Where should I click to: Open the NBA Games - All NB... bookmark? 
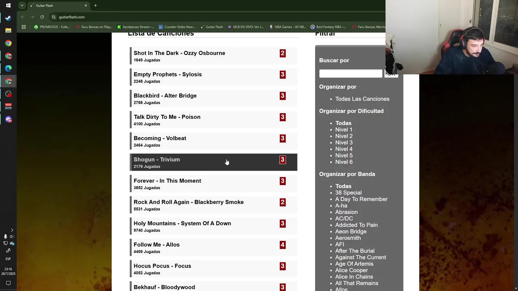pyautogui.click(x=287, y=27)
